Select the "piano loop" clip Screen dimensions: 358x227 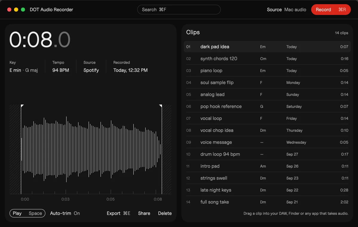click(267, 70)
